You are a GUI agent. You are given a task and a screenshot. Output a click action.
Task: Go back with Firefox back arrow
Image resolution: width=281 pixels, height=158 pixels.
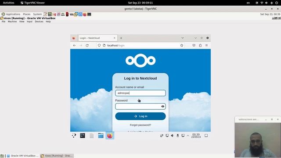pos(74,46)
